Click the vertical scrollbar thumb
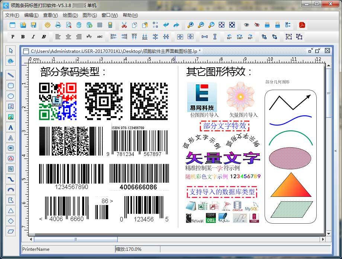This screenshot has width=342, height=259. (x=329, y=93)
